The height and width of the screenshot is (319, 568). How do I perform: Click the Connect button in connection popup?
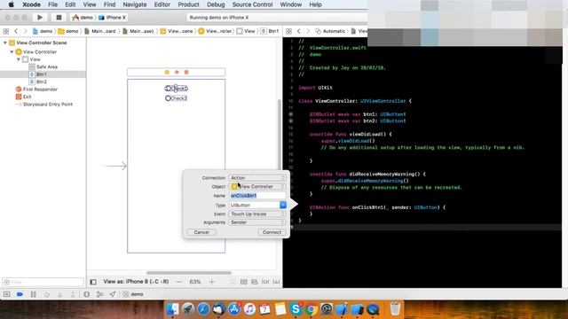coord(272,232)
